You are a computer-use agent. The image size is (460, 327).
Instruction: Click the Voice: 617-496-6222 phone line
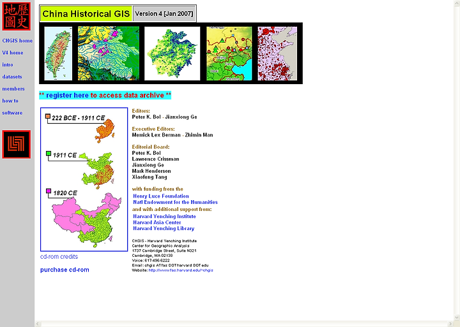(151, 261)
